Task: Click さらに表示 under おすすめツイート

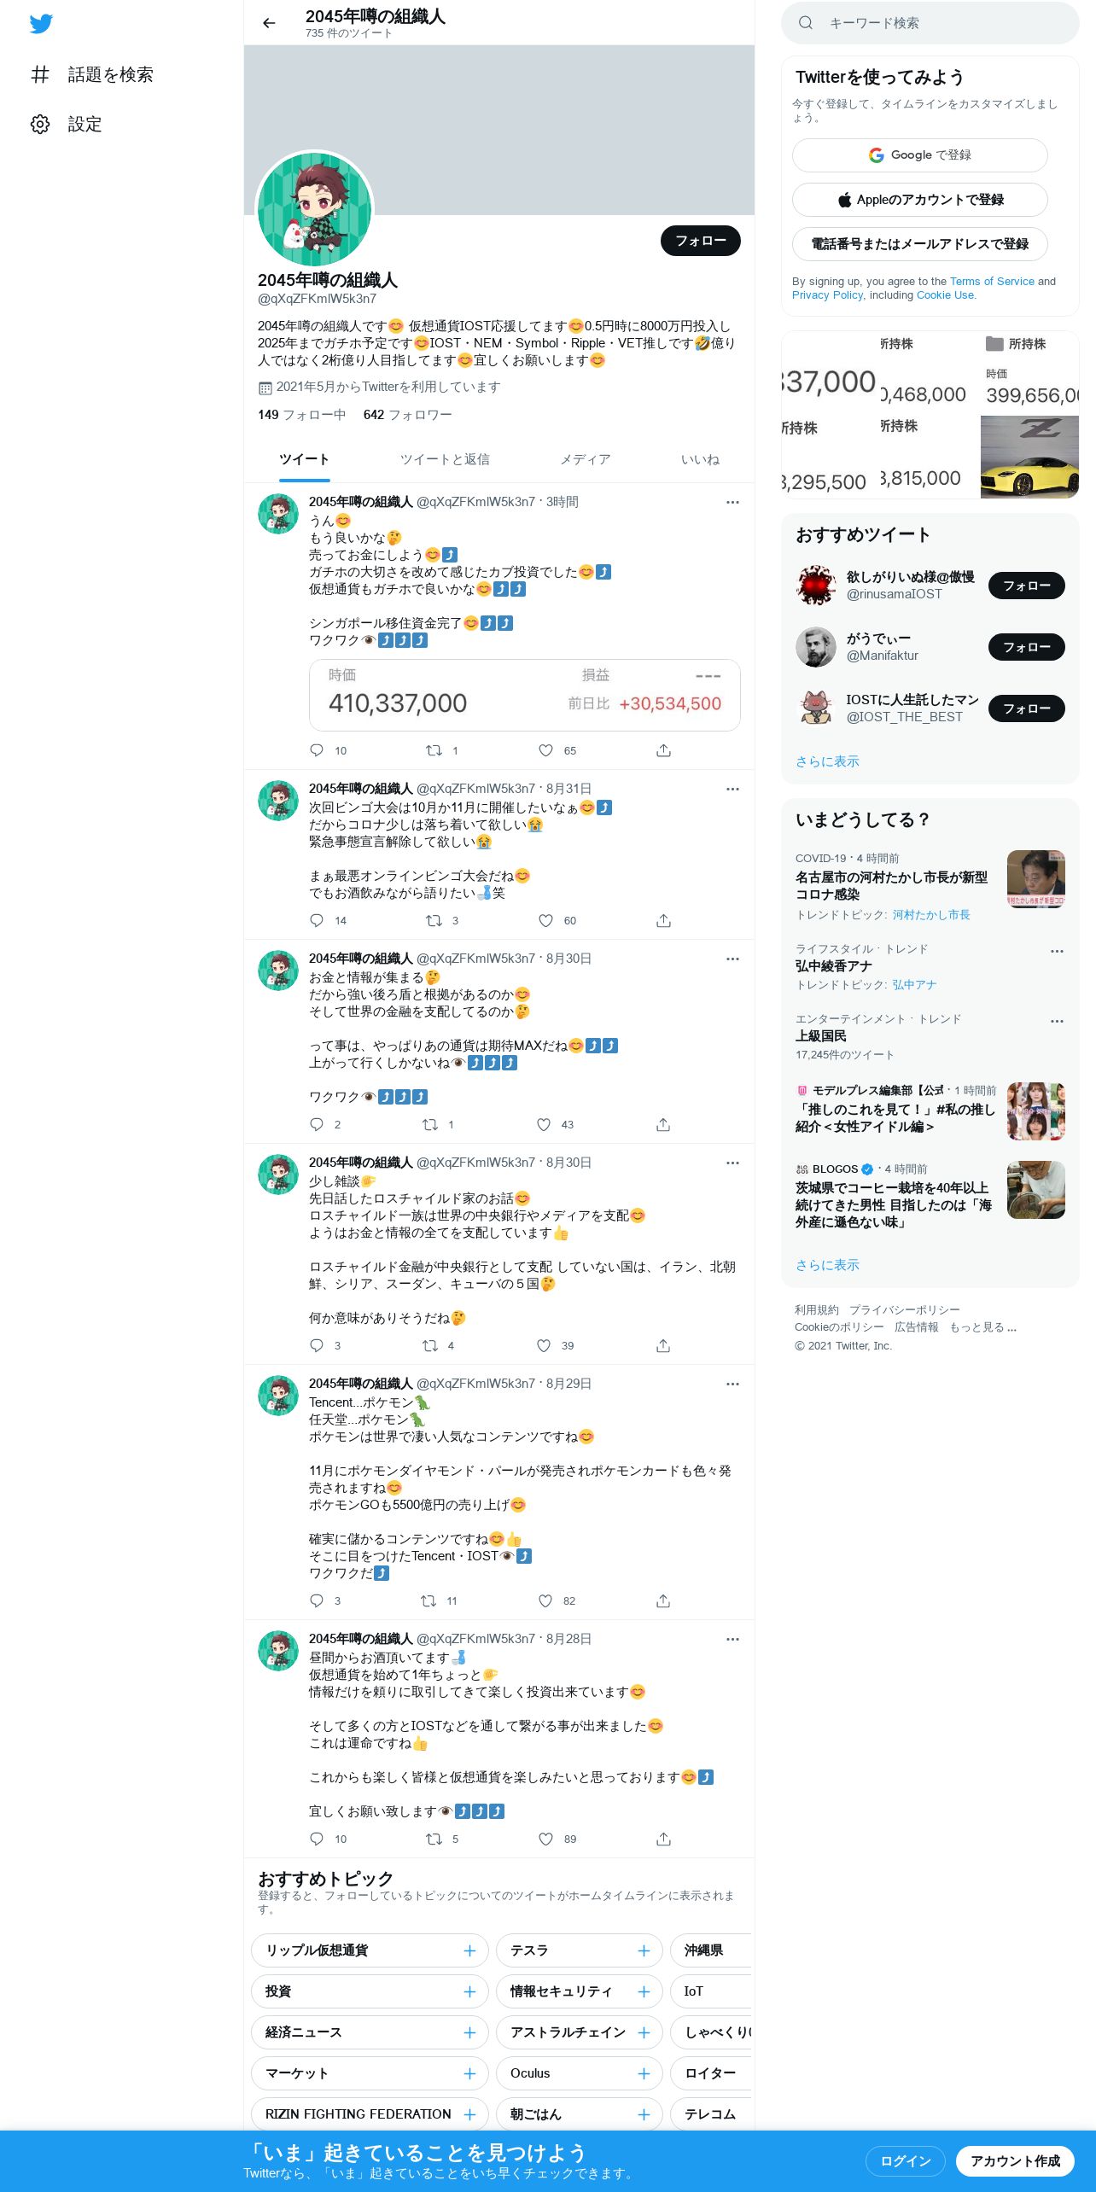Action: click(x=827, y=761)
